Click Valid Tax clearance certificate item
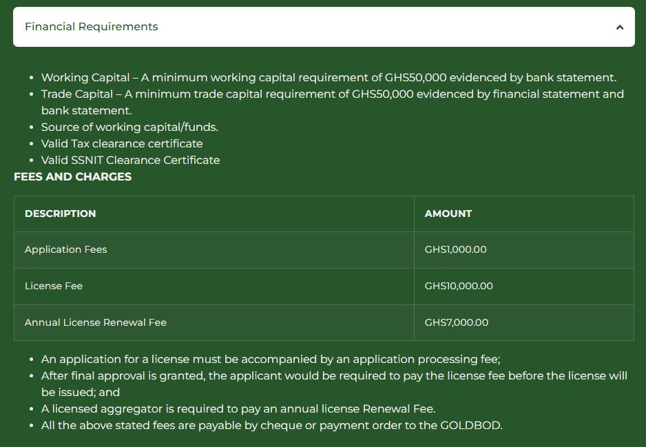 coord(122,143)
